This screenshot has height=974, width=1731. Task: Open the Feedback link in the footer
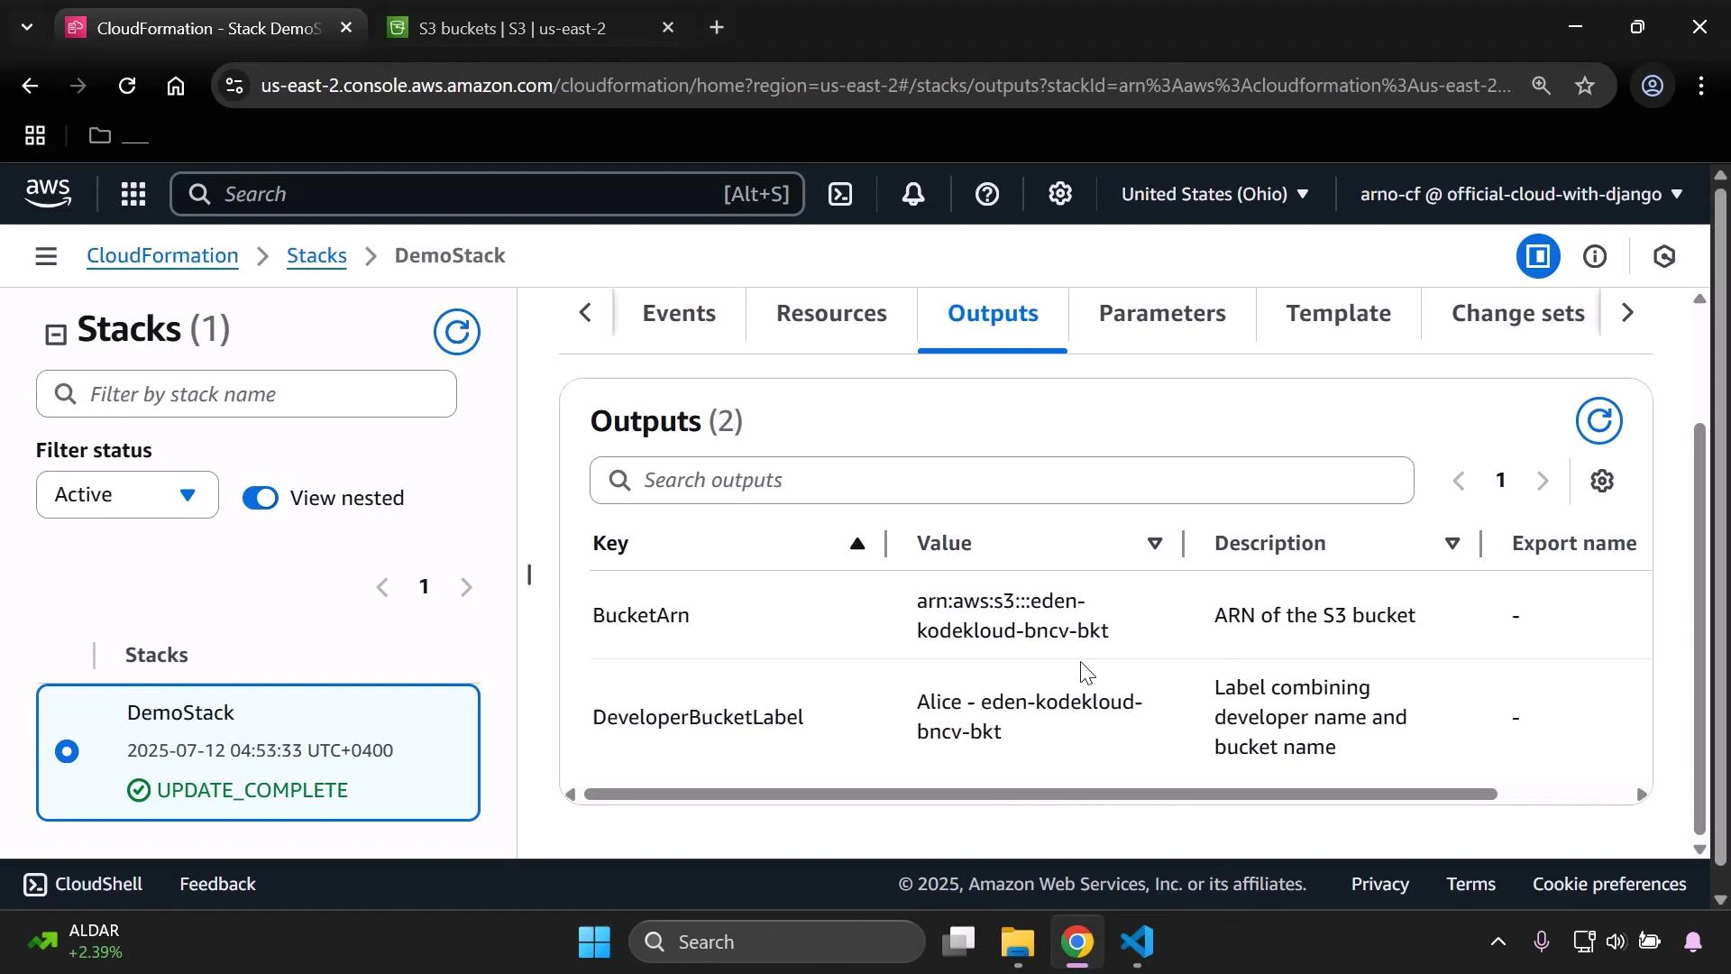217,884
